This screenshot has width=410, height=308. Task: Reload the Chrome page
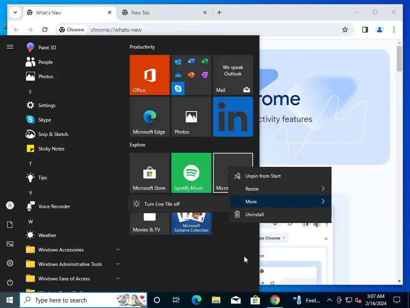[45, 30]
